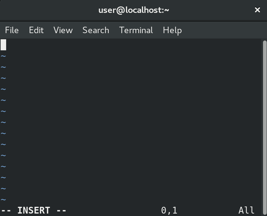
Task: Open the Search menu
Action: pos(96,30)
